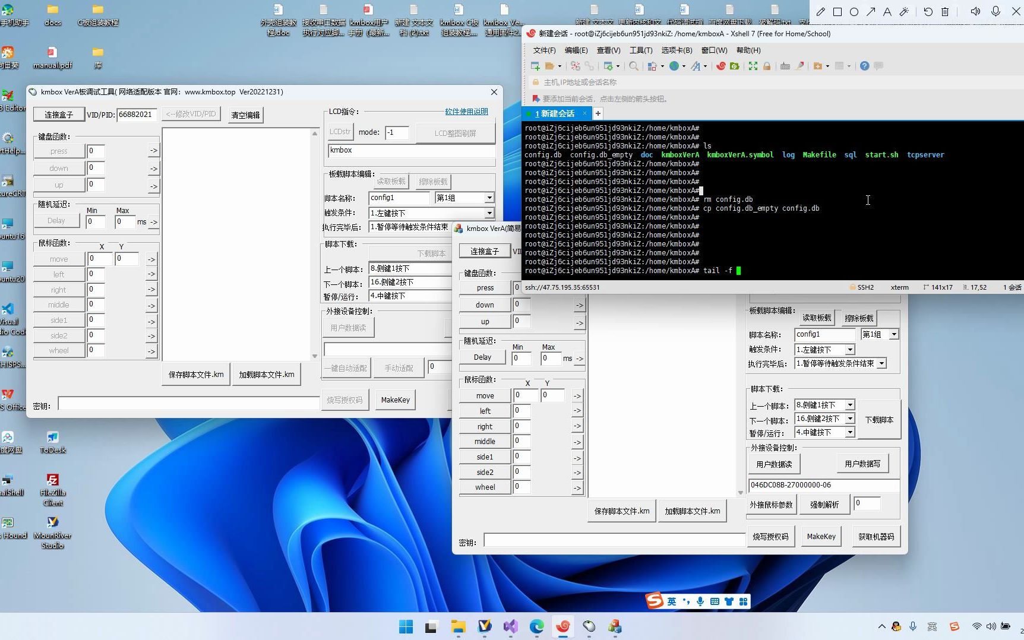Expand the 第1组 group dropdown in front kmbox window
Image resolution: width=1024 pixels, height=640 pixels.
pyautogui.click(x=894, y=335)
